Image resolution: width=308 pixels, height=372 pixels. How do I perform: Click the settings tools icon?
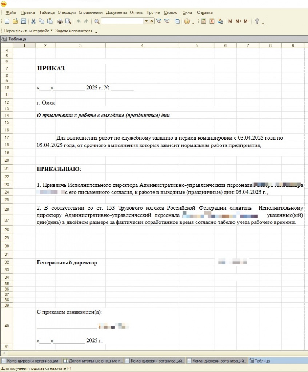(257, 21)
